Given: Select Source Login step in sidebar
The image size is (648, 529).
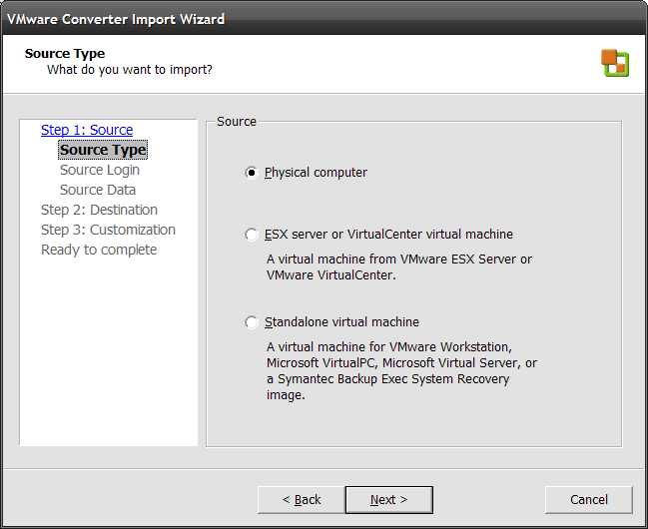Looking at the screenshot, I should click(x=100, y=170).
